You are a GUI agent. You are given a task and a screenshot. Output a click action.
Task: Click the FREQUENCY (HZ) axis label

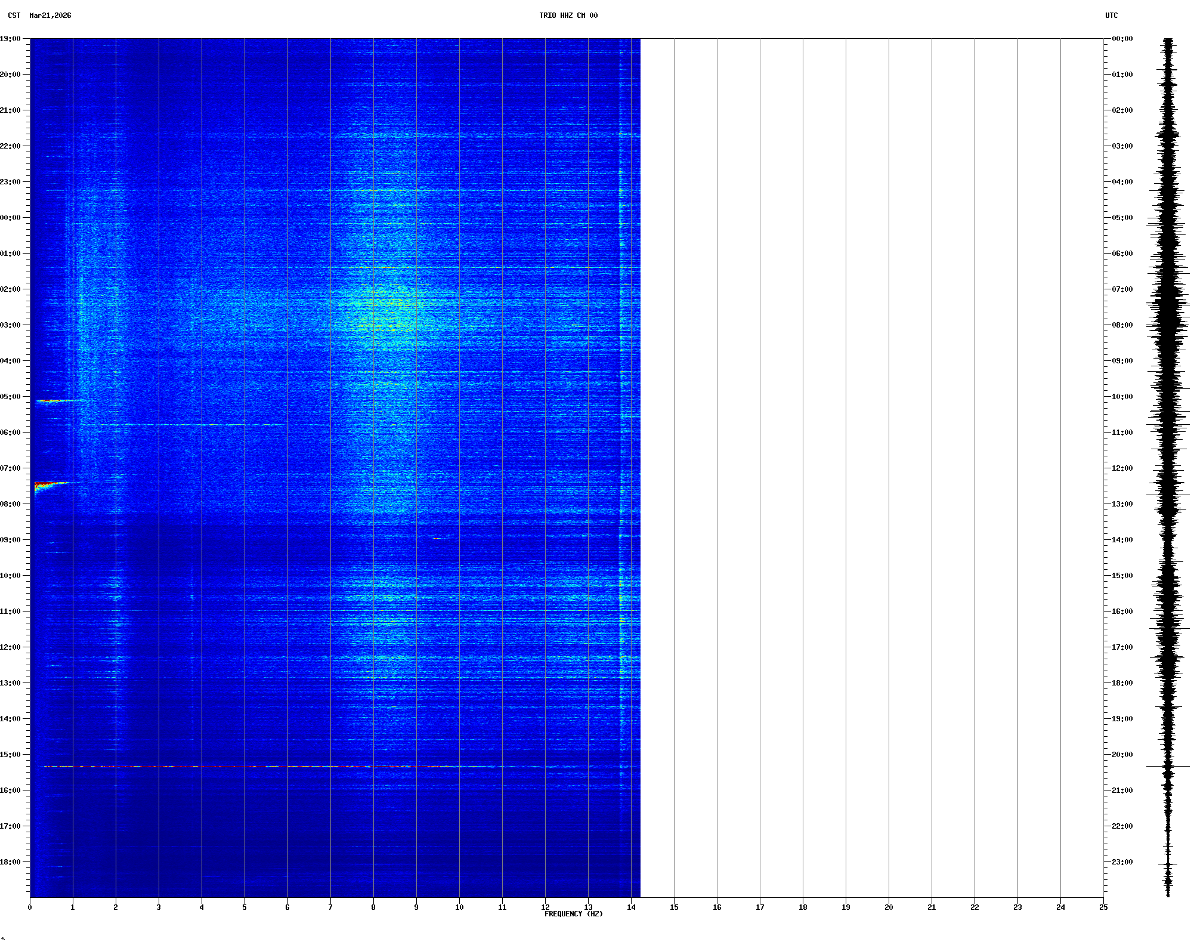pyautogui.click(x=573, y=914)
